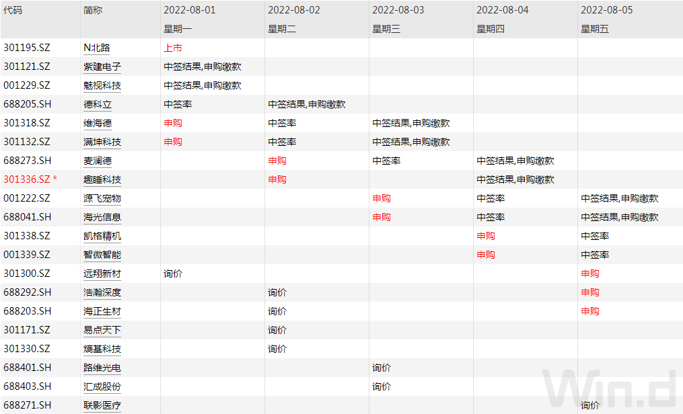Click the 联影医疗 stock name

(102, 405)
